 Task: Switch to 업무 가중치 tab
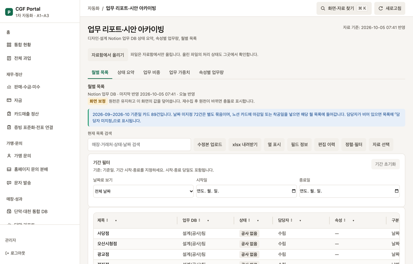pos(180,72)
